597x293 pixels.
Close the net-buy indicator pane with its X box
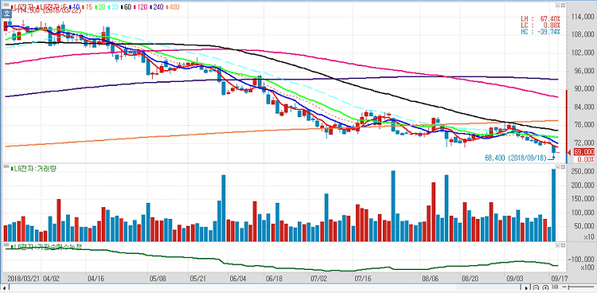tap(563, 245)
